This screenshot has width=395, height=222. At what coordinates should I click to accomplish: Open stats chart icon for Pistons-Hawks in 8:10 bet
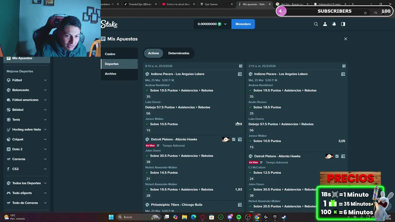point(234,139)
